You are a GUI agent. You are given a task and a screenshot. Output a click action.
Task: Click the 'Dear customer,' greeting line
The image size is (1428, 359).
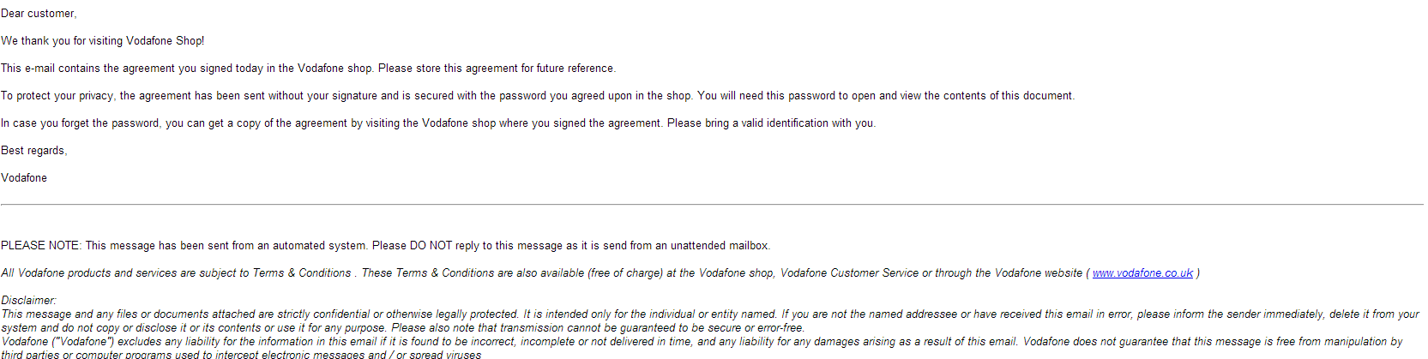point(39,14)
